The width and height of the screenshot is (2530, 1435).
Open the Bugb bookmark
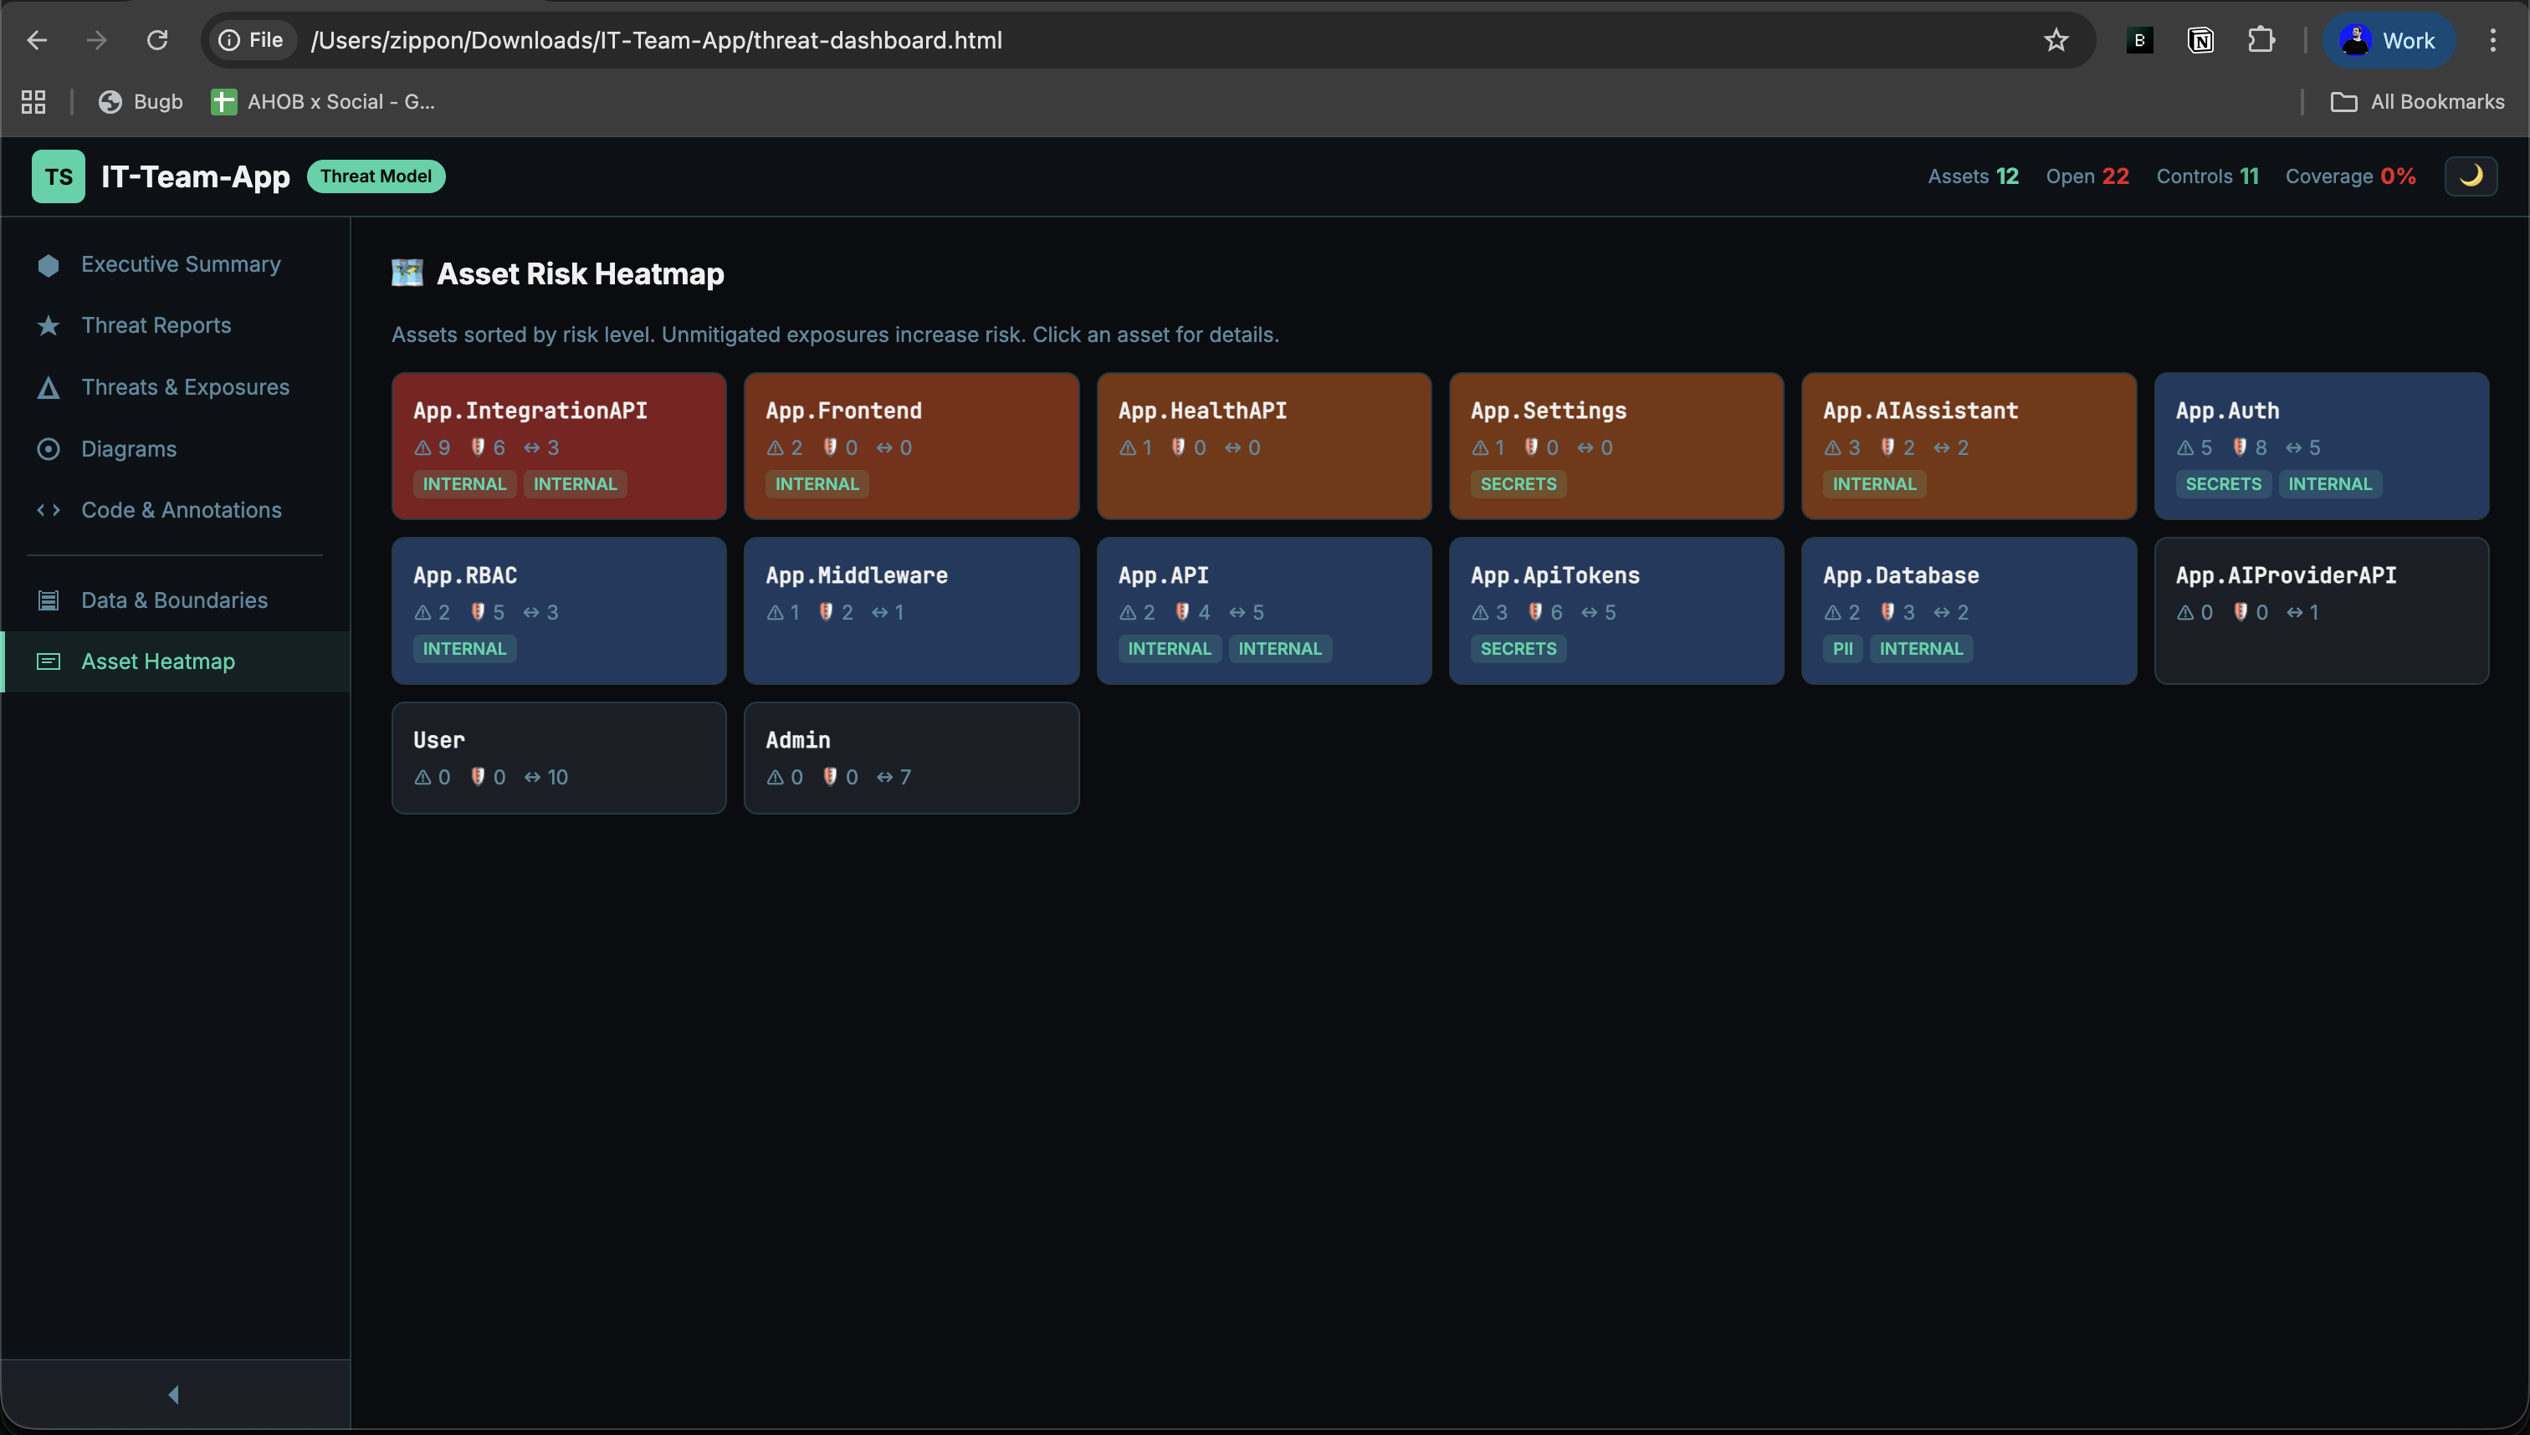click(x=140, y=100)
